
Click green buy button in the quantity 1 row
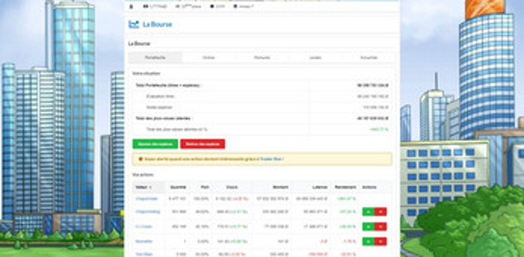point(368,241)
